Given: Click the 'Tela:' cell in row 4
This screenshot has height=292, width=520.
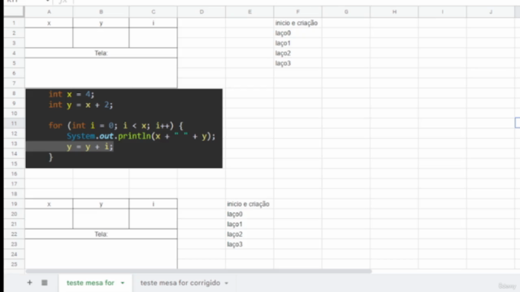Looking at the screenshot, I should [x=101, y=53].
